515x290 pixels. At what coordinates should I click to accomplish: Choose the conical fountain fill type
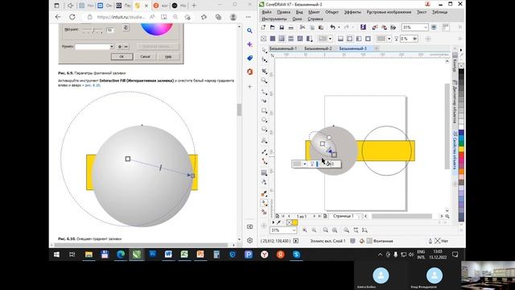coord(359,39)
